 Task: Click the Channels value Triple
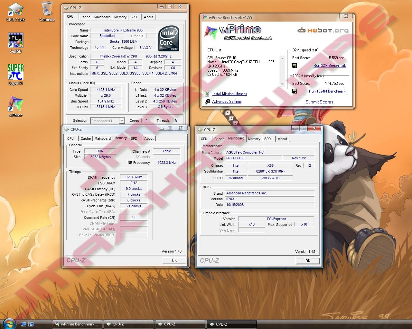point(166,151)
